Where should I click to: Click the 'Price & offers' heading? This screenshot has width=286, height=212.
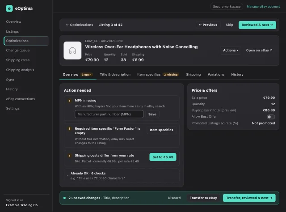coord(204,90)
